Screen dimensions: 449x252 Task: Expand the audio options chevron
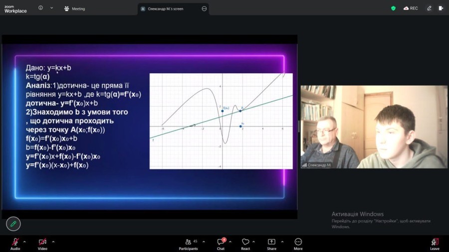(24, 242)
